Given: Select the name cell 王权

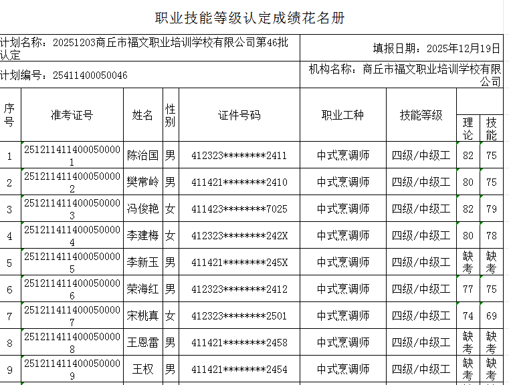Looking at the screenshot, I should point(143,370).
